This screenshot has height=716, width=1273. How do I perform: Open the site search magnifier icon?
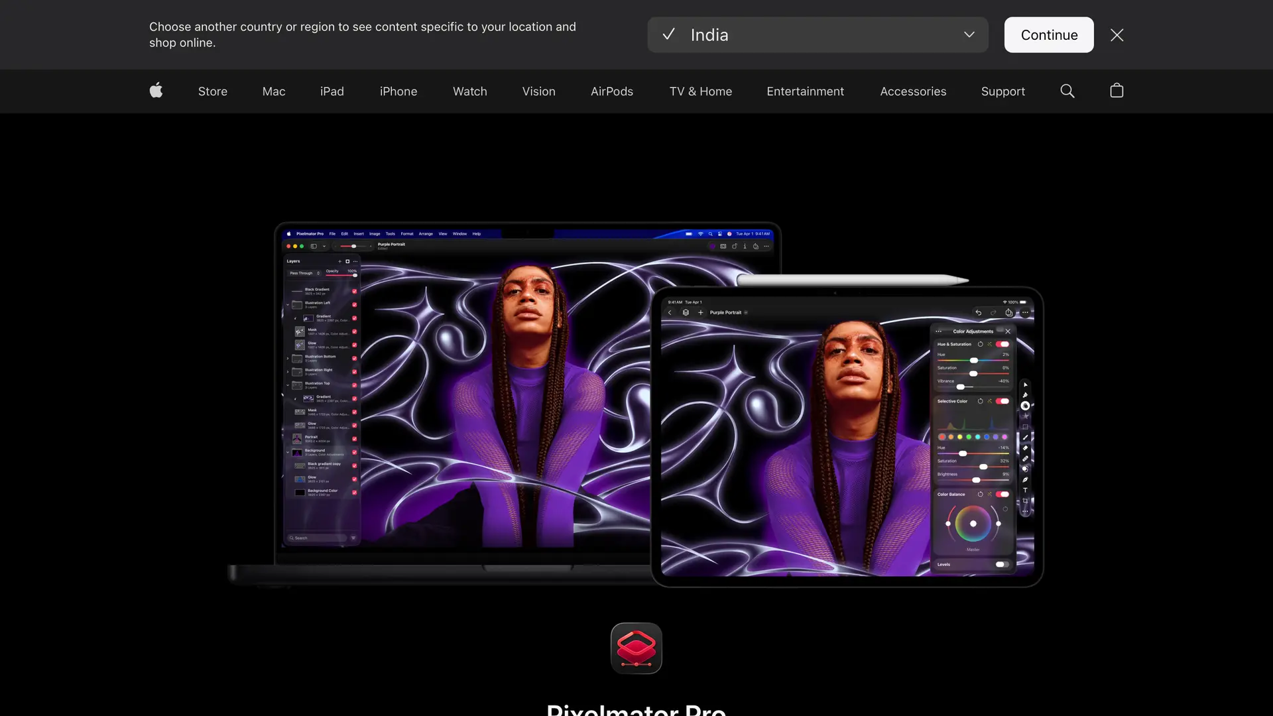(x=1067, y=91)
